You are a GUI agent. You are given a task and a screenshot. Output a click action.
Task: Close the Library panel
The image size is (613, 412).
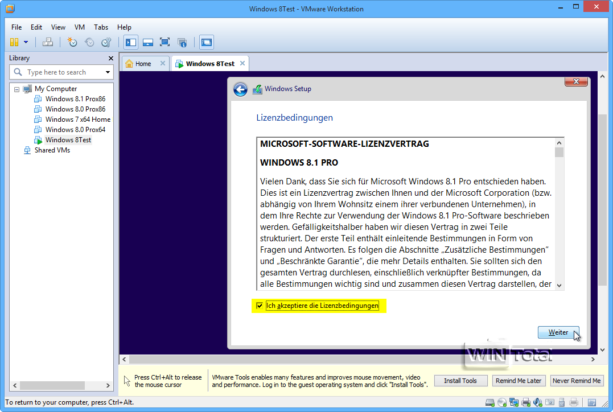[x=110, y=58]
